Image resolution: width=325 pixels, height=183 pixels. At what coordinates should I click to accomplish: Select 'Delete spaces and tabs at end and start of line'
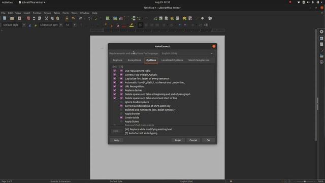[151, 98]
